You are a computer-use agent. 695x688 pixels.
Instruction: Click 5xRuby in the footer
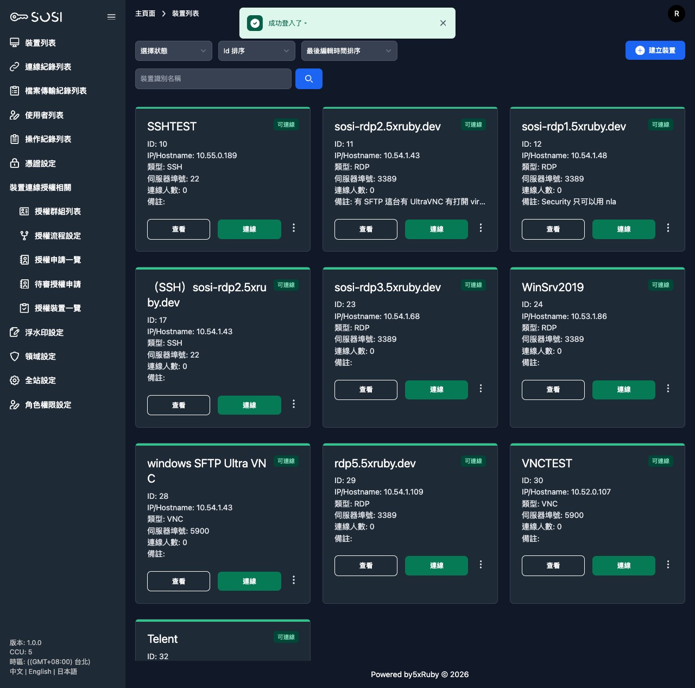[426, 674]
